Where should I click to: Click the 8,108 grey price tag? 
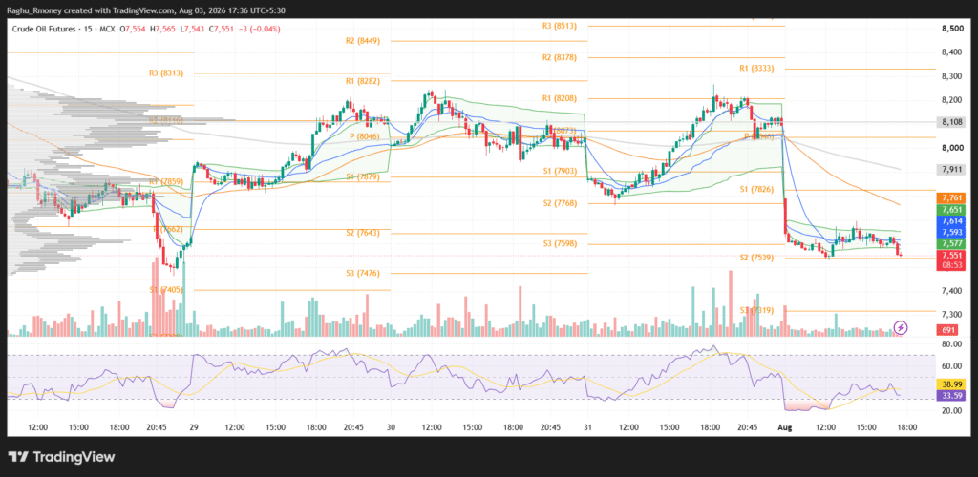click(x=951, y=122)
